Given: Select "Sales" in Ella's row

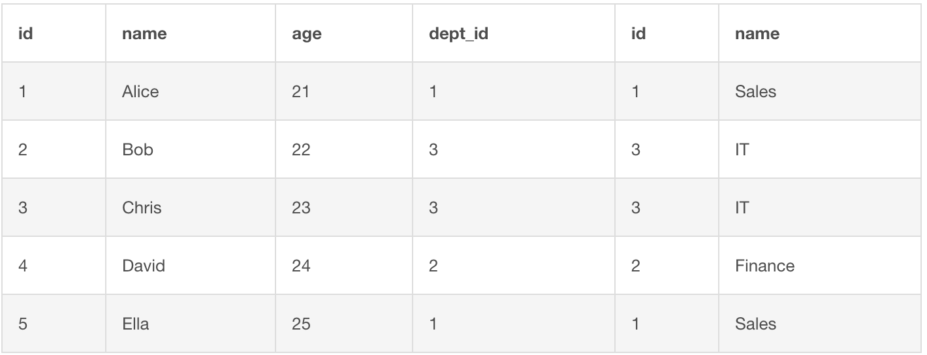Looking at the screenshot, I should [x=755, y=324].
